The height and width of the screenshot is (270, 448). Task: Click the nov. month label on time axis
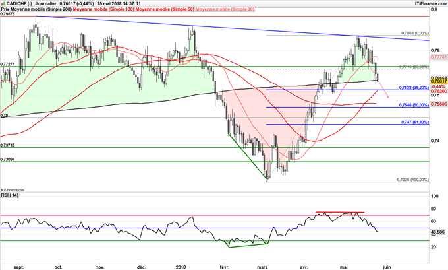99,267
